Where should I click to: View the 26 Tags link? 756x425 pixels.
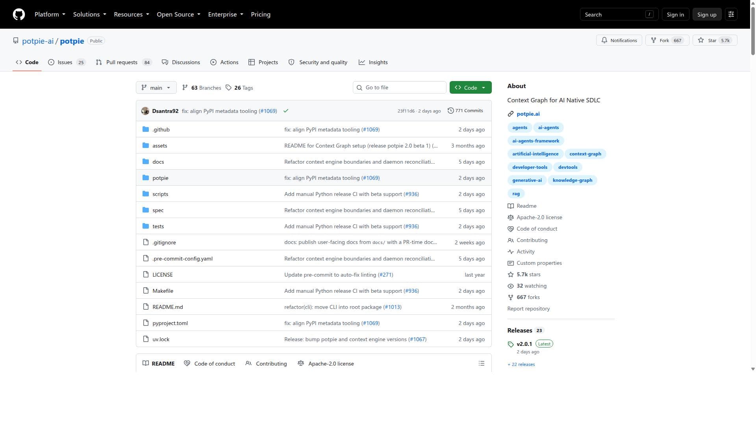pyautogui.click(x=239, y=88)
